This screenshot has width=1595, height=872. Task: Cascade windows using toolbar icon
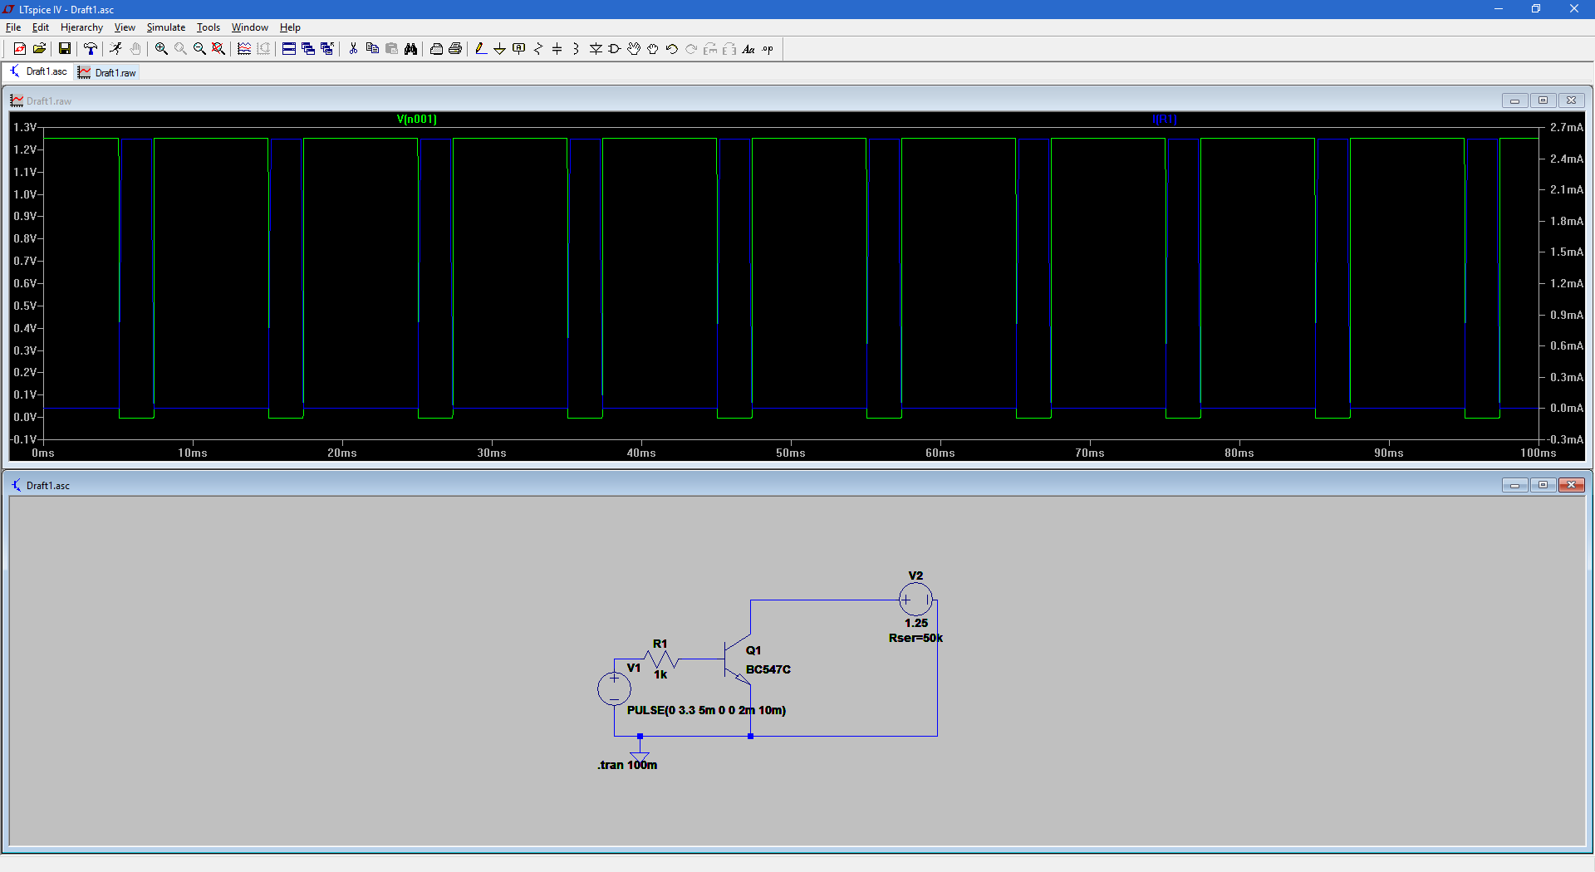(308, 49)
